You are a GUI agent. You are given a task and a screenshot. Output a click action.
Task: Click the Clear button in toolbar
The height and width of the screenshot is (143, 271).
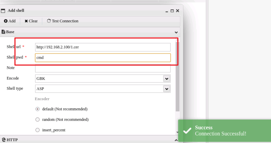point(31,21)
